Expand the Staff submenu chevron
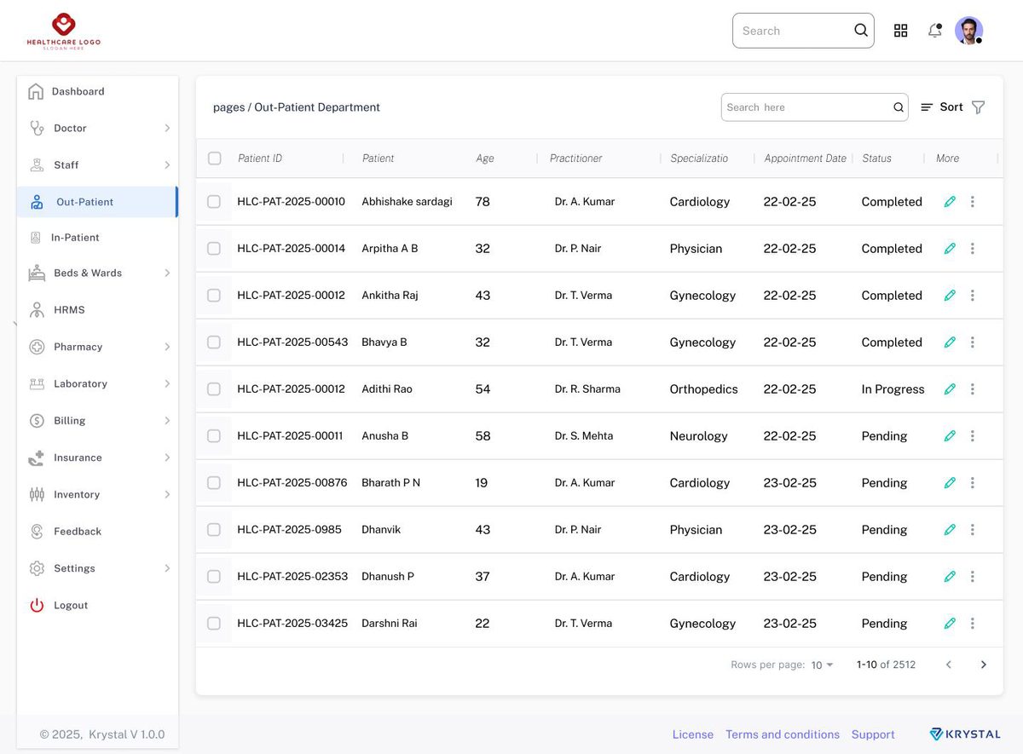This screenshot has width=1023, height=754. click(167, 165)
